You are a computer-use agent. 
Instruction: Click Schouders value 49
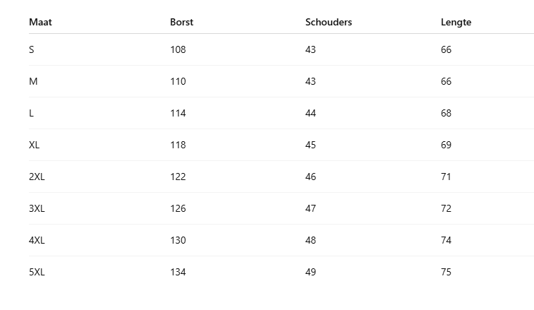pos(310,272)
